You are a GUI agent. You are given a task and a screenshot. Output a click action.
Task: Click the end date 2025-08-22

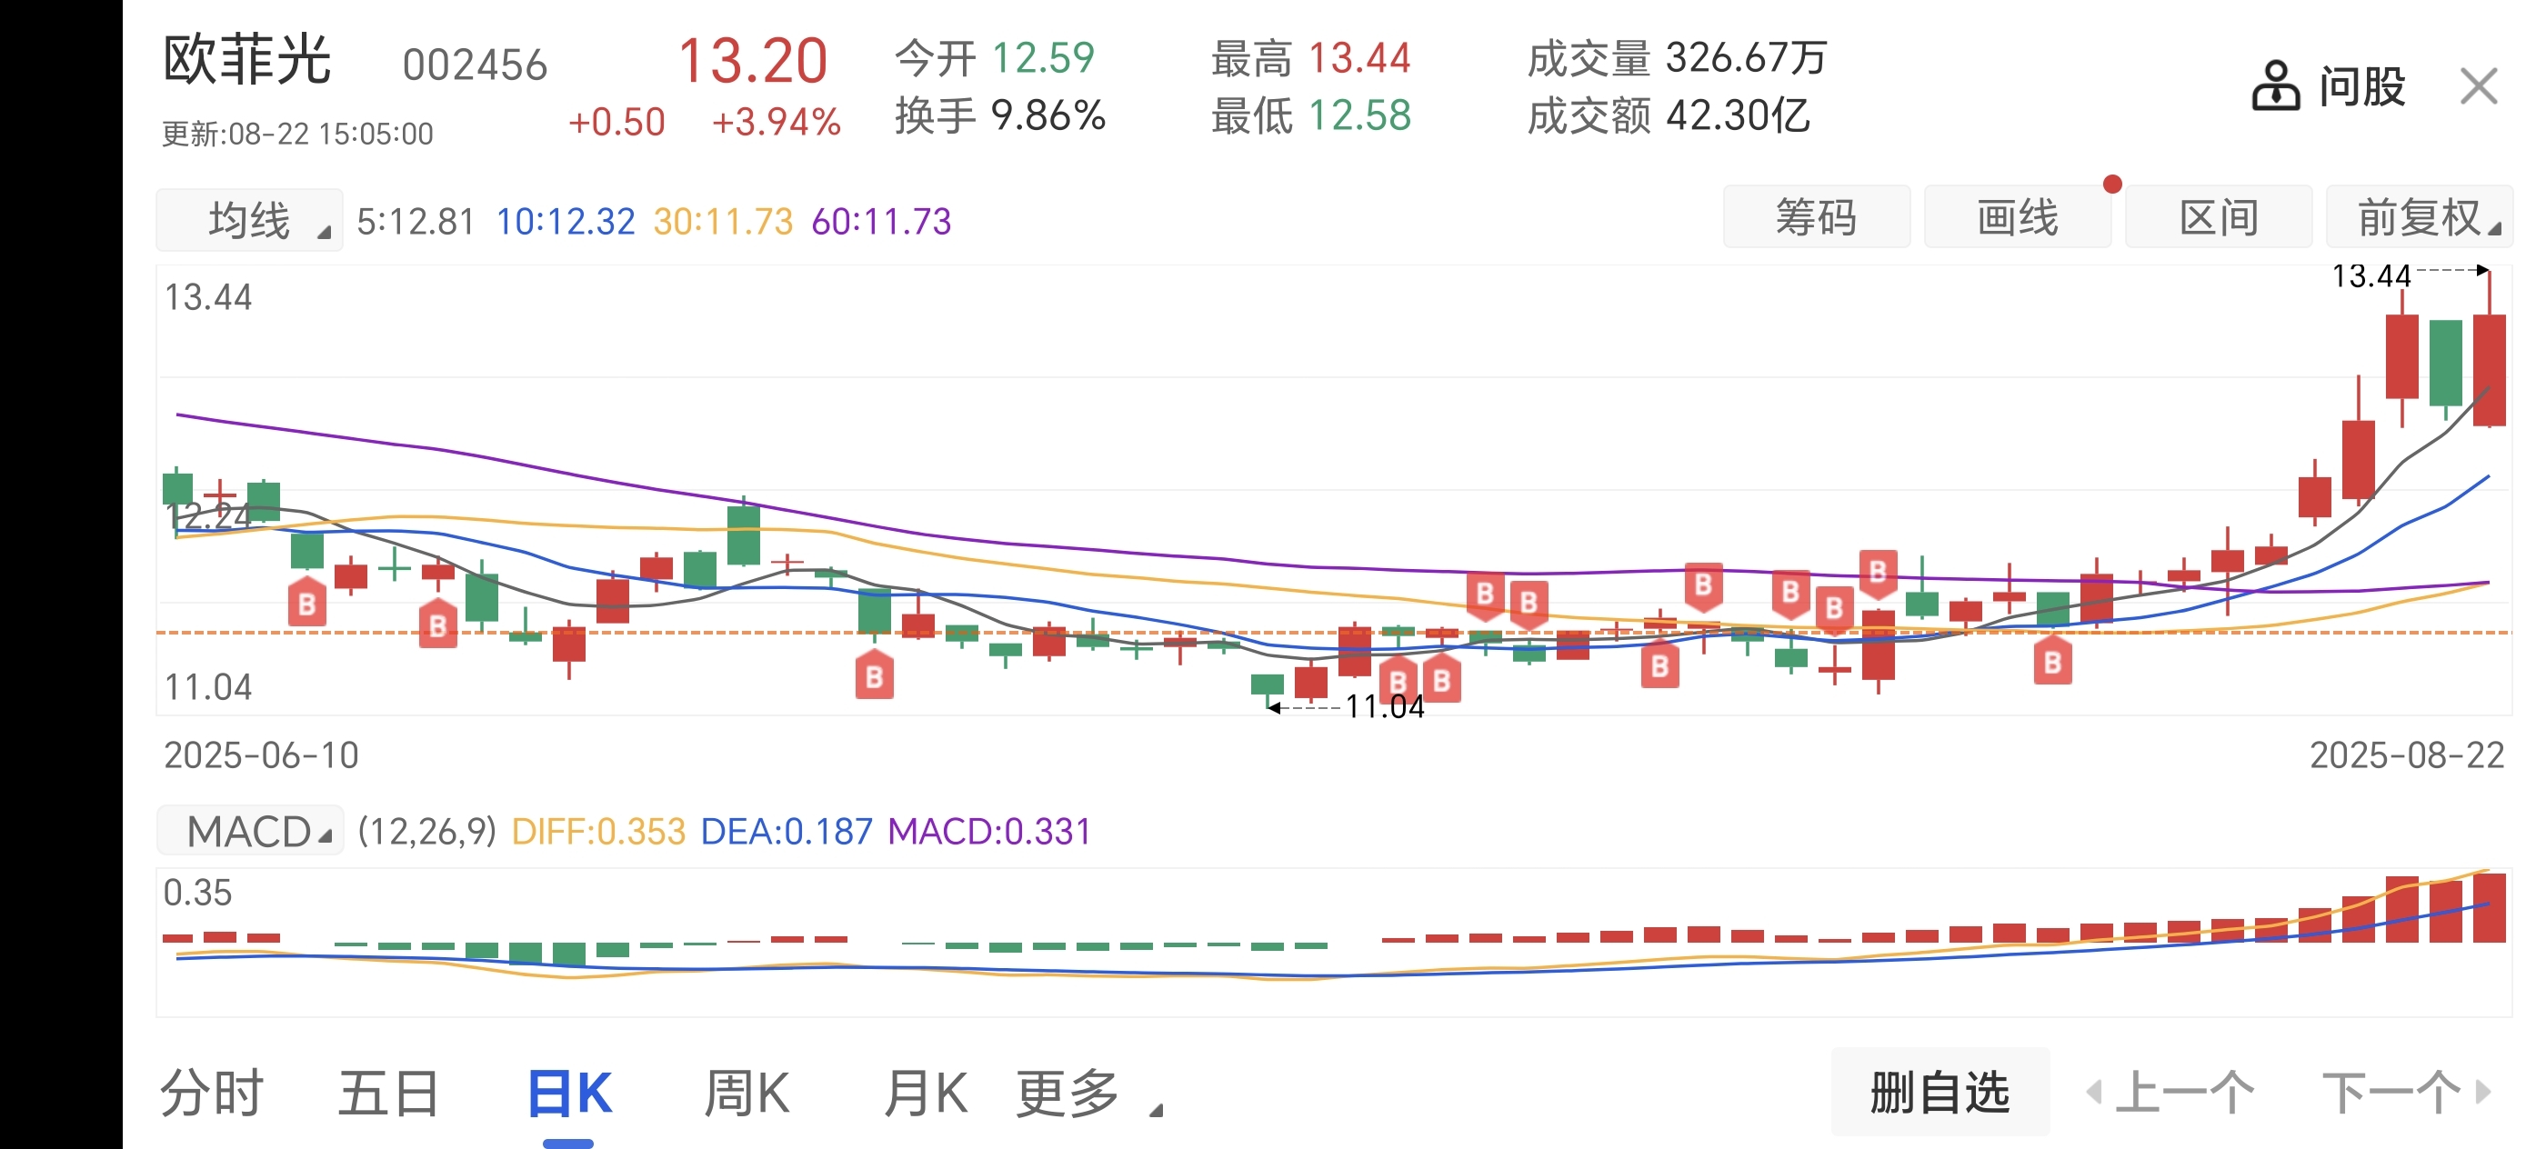pyautogui.click(x=2407, y=754)
